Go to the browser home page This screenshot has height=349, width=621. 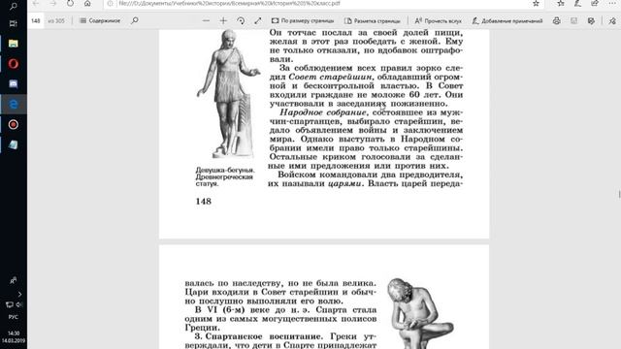pos(87,4)
